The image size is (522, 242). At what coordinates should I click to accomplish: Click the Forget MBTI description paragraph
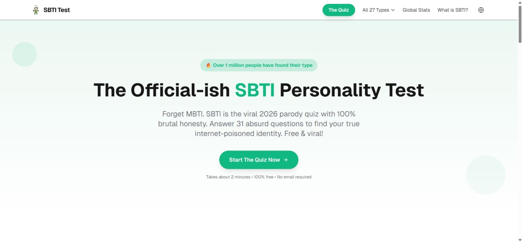click(x=259, y=123)
